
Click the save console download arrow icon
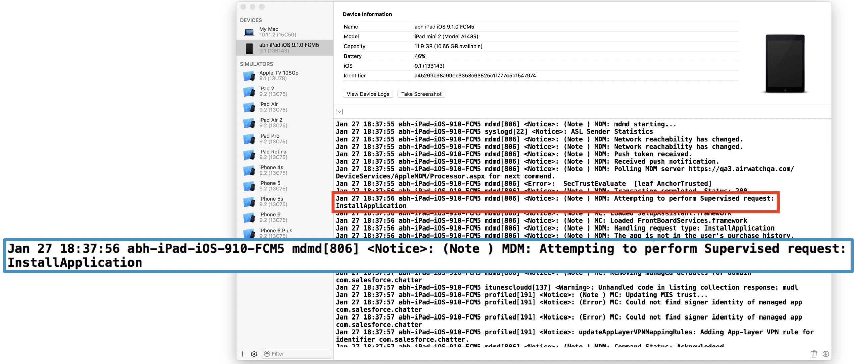(x=826, y=354)
